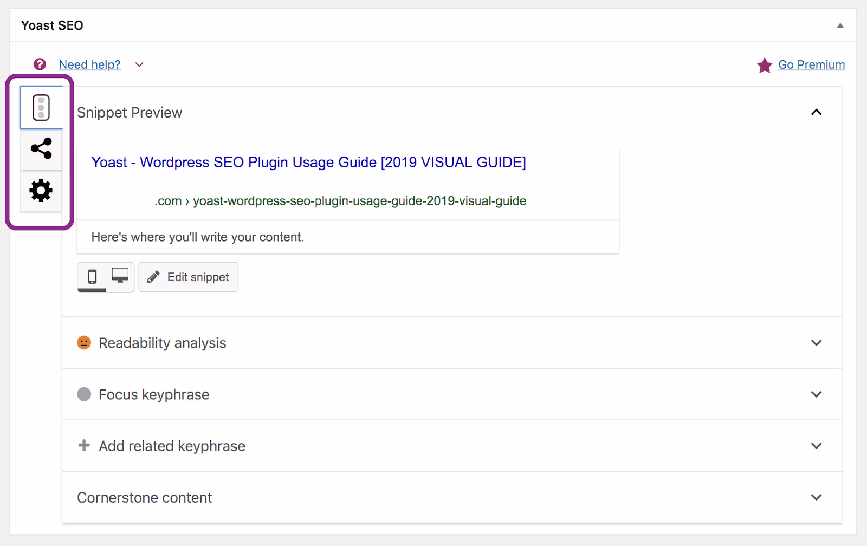Click the snippet title blue link

(x=308, y=162)
